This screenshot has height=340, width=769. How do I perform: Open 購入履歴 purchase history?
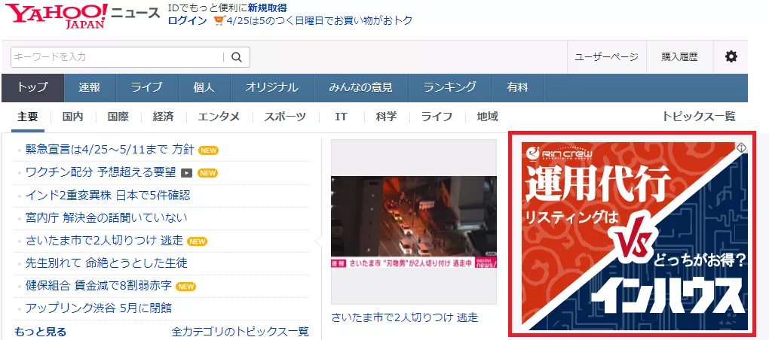[679, 56]
